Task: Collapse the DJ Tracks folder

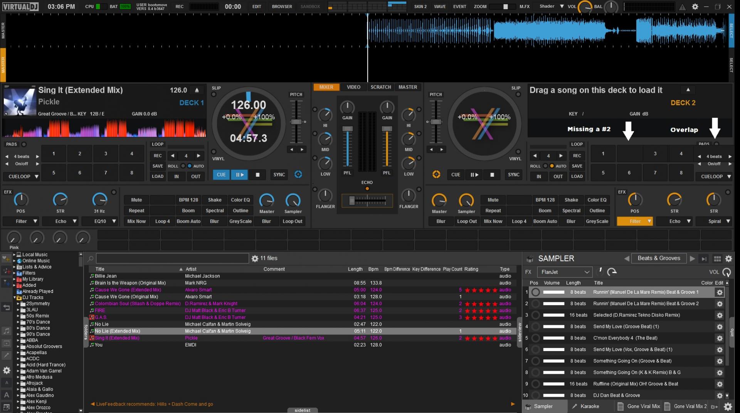Action: (14, 298)
